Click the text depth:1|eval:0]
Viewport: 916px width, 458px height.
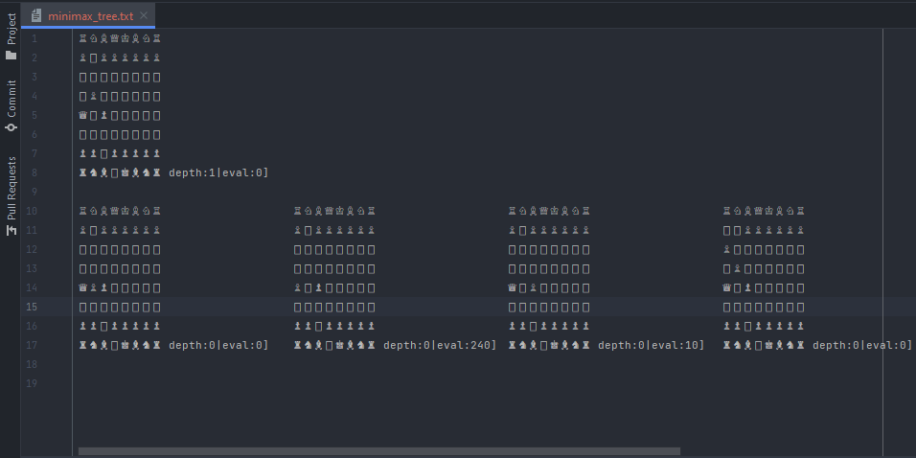[218, 172]
